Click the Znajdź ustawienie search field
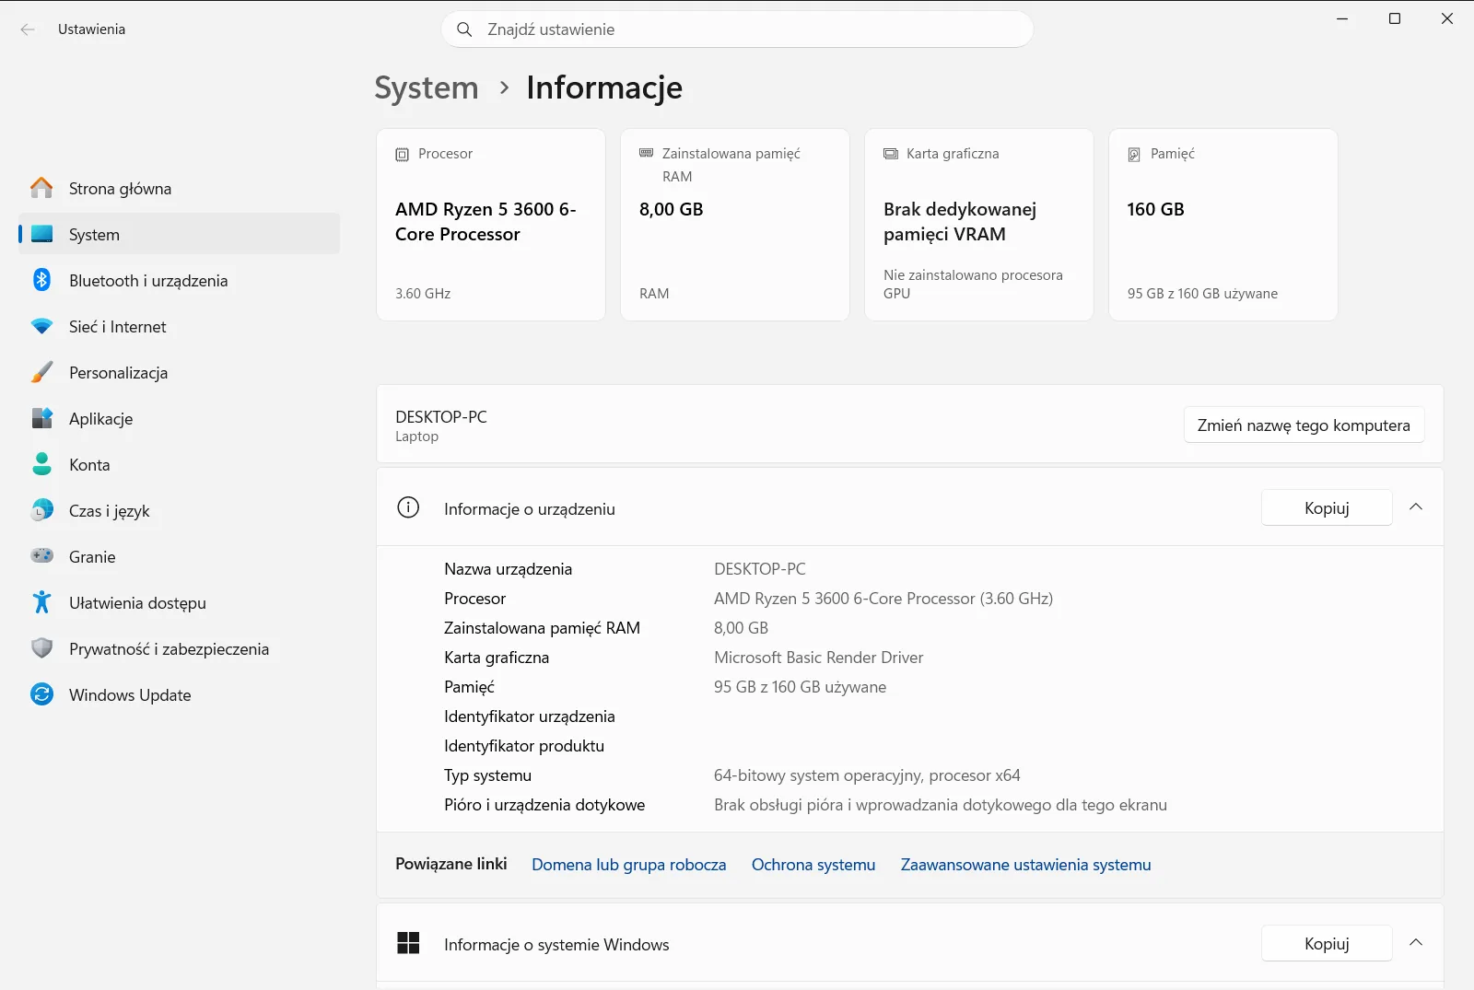1474x990 pixels. click(738, 29)
